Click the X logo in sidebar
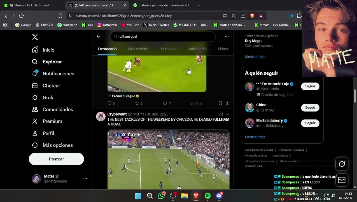The height and width of the screenshot is (202, 357). click(x=35, y=37)
